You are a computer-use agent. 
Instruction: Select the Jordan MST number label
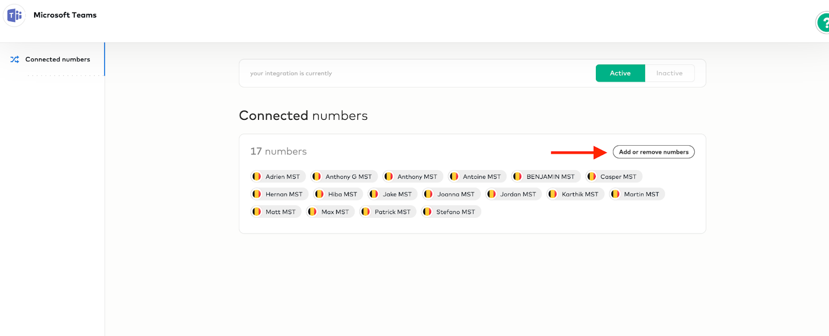coord(518,194)
